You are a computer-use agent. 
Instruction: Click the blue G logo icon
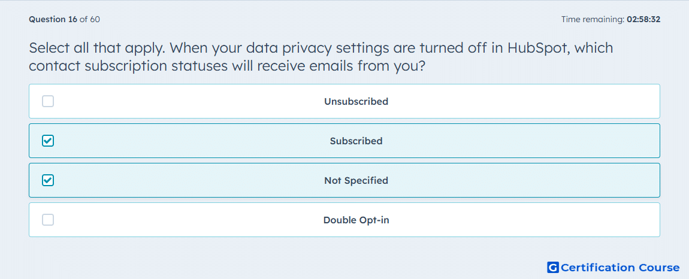(x=553, y=268)
